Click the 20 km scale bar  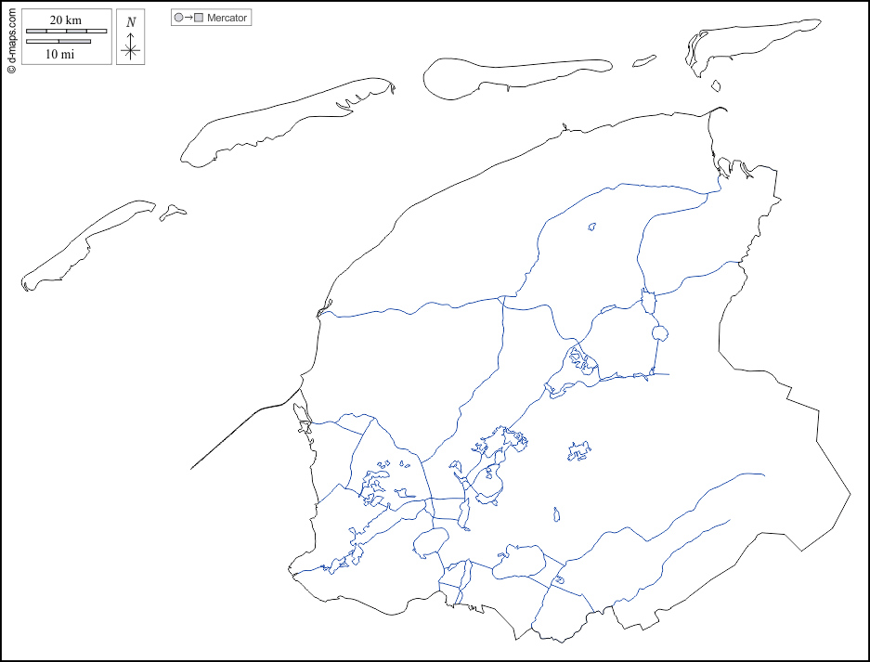click(66, 31)
